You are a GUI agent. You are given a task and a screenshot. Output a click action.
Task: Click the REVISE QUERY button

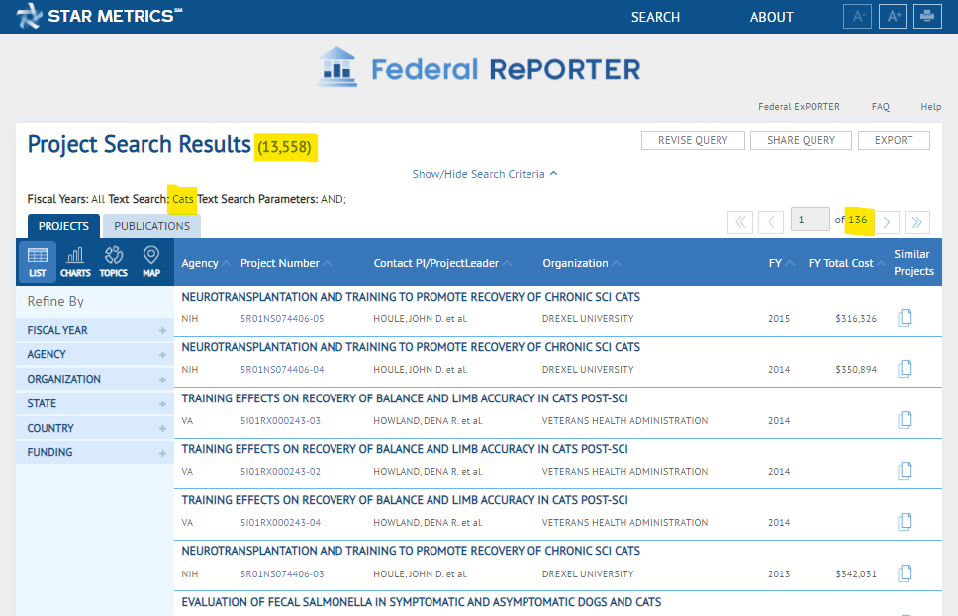[693, 140]
